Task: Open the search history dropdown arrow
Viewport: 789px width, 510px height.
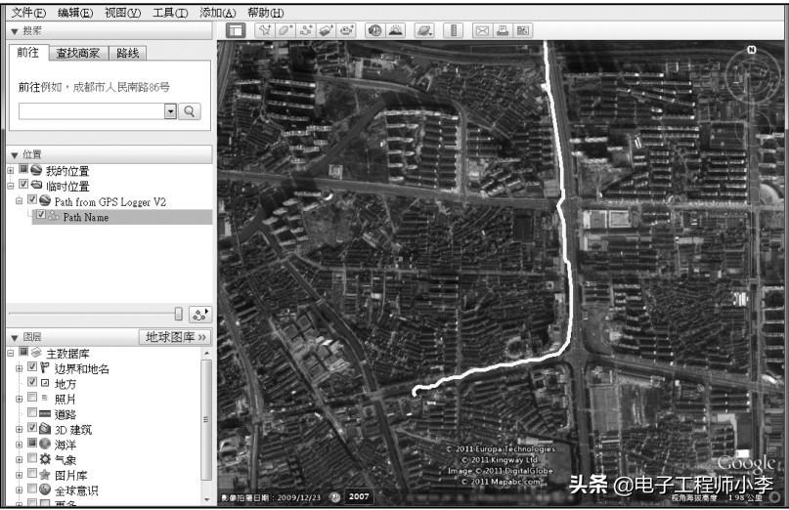Action: [170, 111]
